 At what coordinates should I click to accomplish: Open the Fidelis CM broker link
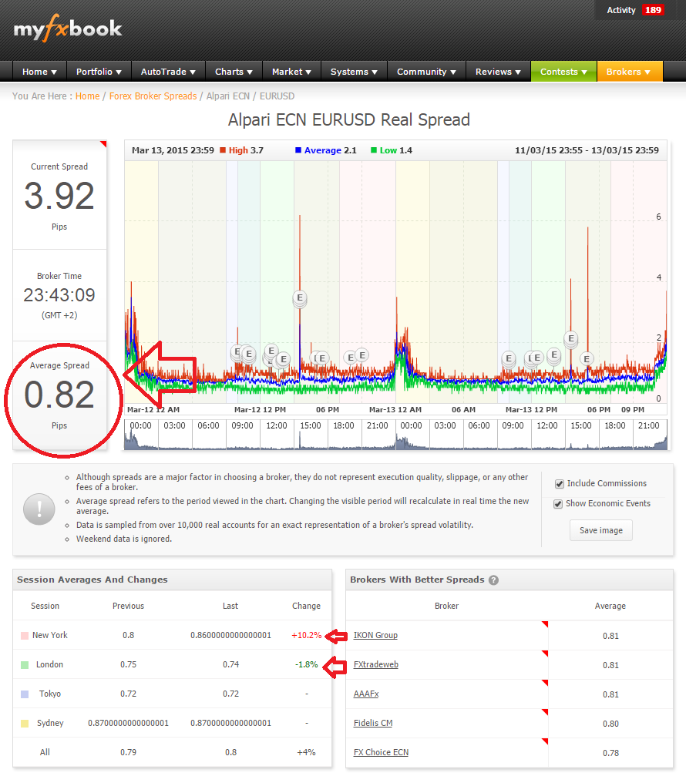coord(373,723)
